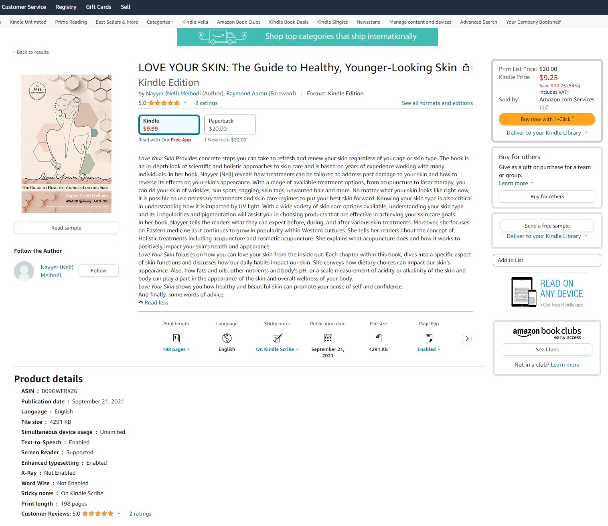The image size is (608, 526).
Task: Open Deliver to your Kindle Library under Buy now
Action: [x=547, y=133]
